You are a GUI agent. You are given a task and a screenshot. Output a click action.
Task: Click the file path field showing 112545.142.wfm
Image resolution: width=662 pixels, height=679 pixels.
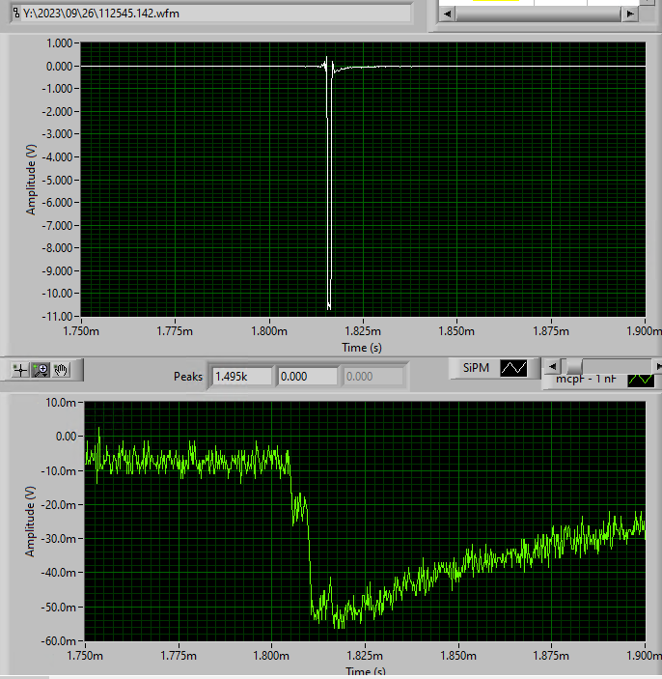tap(210, 14)
